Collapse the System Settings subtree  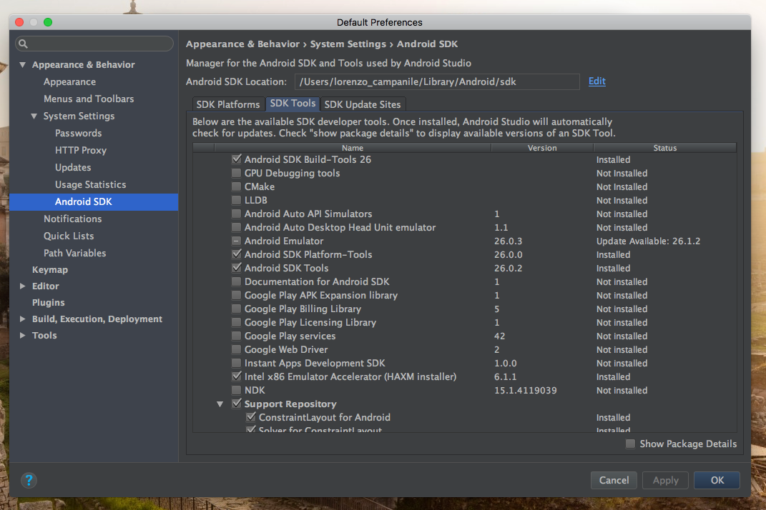(x=34, y=116)
